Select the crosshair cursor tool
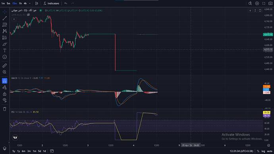Screen dimensions: 274x154 (5, 12)
